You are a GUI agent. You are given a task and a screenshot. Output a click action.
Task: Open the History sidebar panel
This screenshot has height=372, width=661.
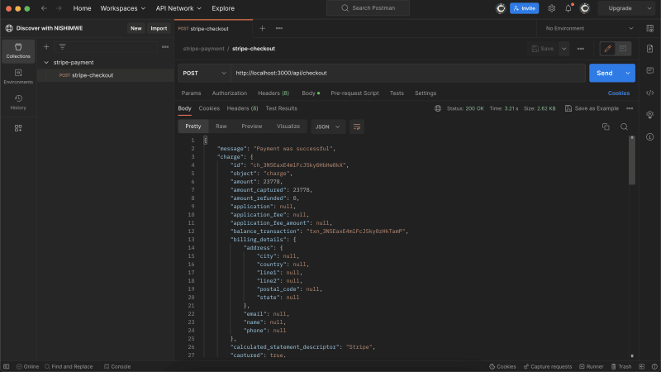18,102
